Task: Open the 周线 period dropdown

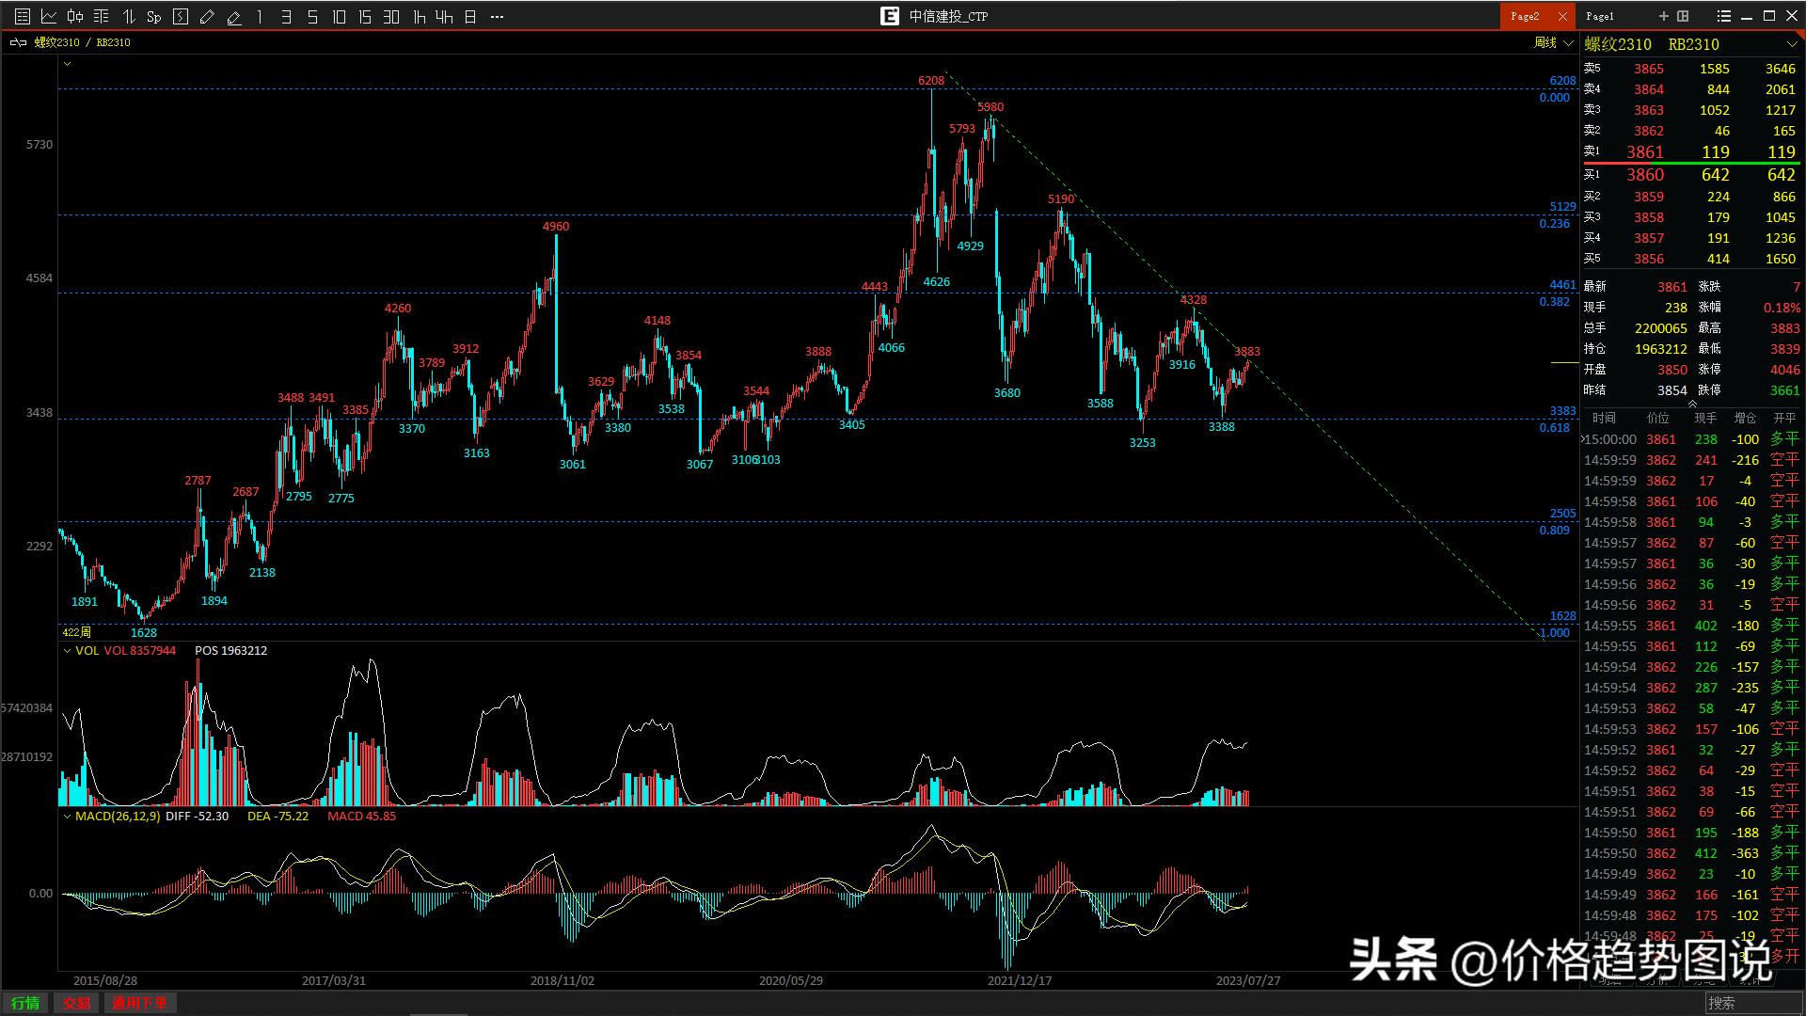Action: 1554,42
